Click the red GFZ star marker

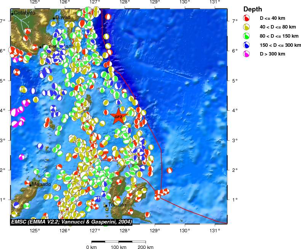coord(118,116)
